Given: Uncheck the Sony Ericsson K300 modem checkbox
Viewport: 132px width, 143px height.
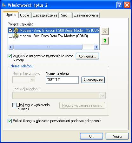Looking at the screenshot, I should [x=10, y=31].
